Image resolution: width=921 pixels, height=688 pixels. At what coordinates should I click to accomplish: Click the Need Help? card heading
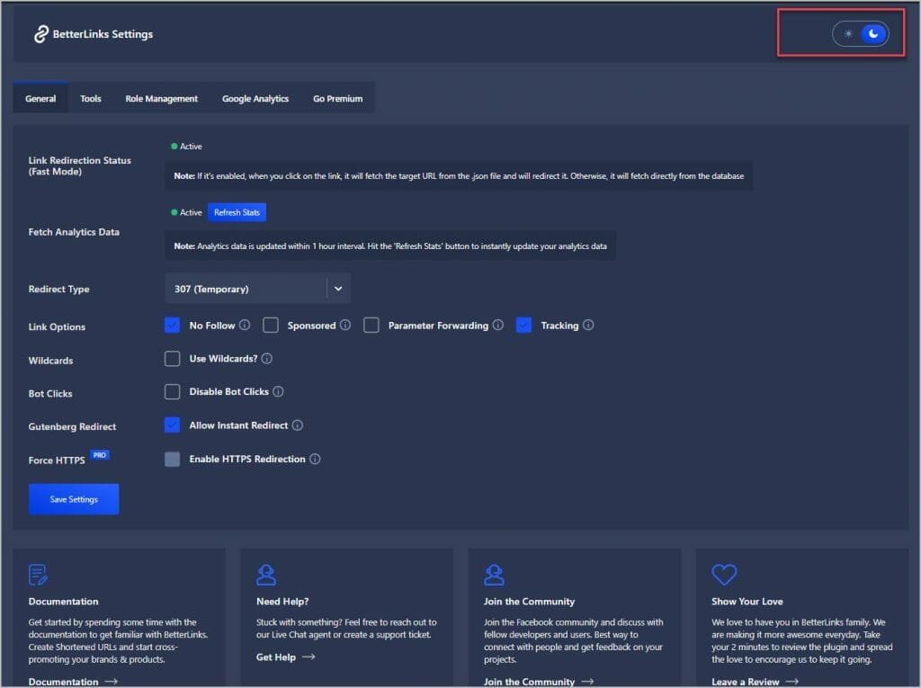[x=282, y=602]
